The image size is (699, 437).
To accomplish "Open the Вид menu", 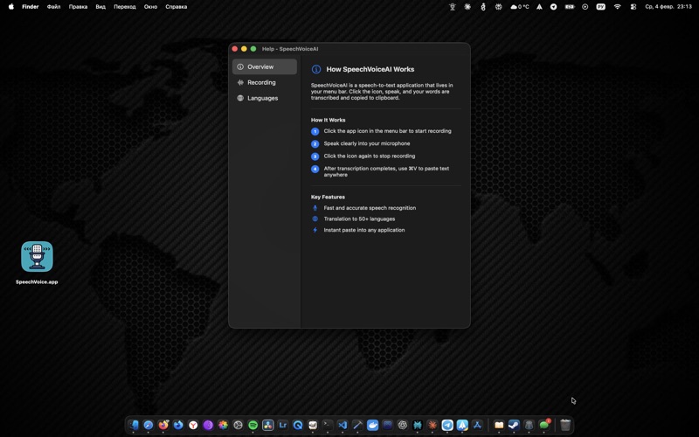I will (100, 7).
